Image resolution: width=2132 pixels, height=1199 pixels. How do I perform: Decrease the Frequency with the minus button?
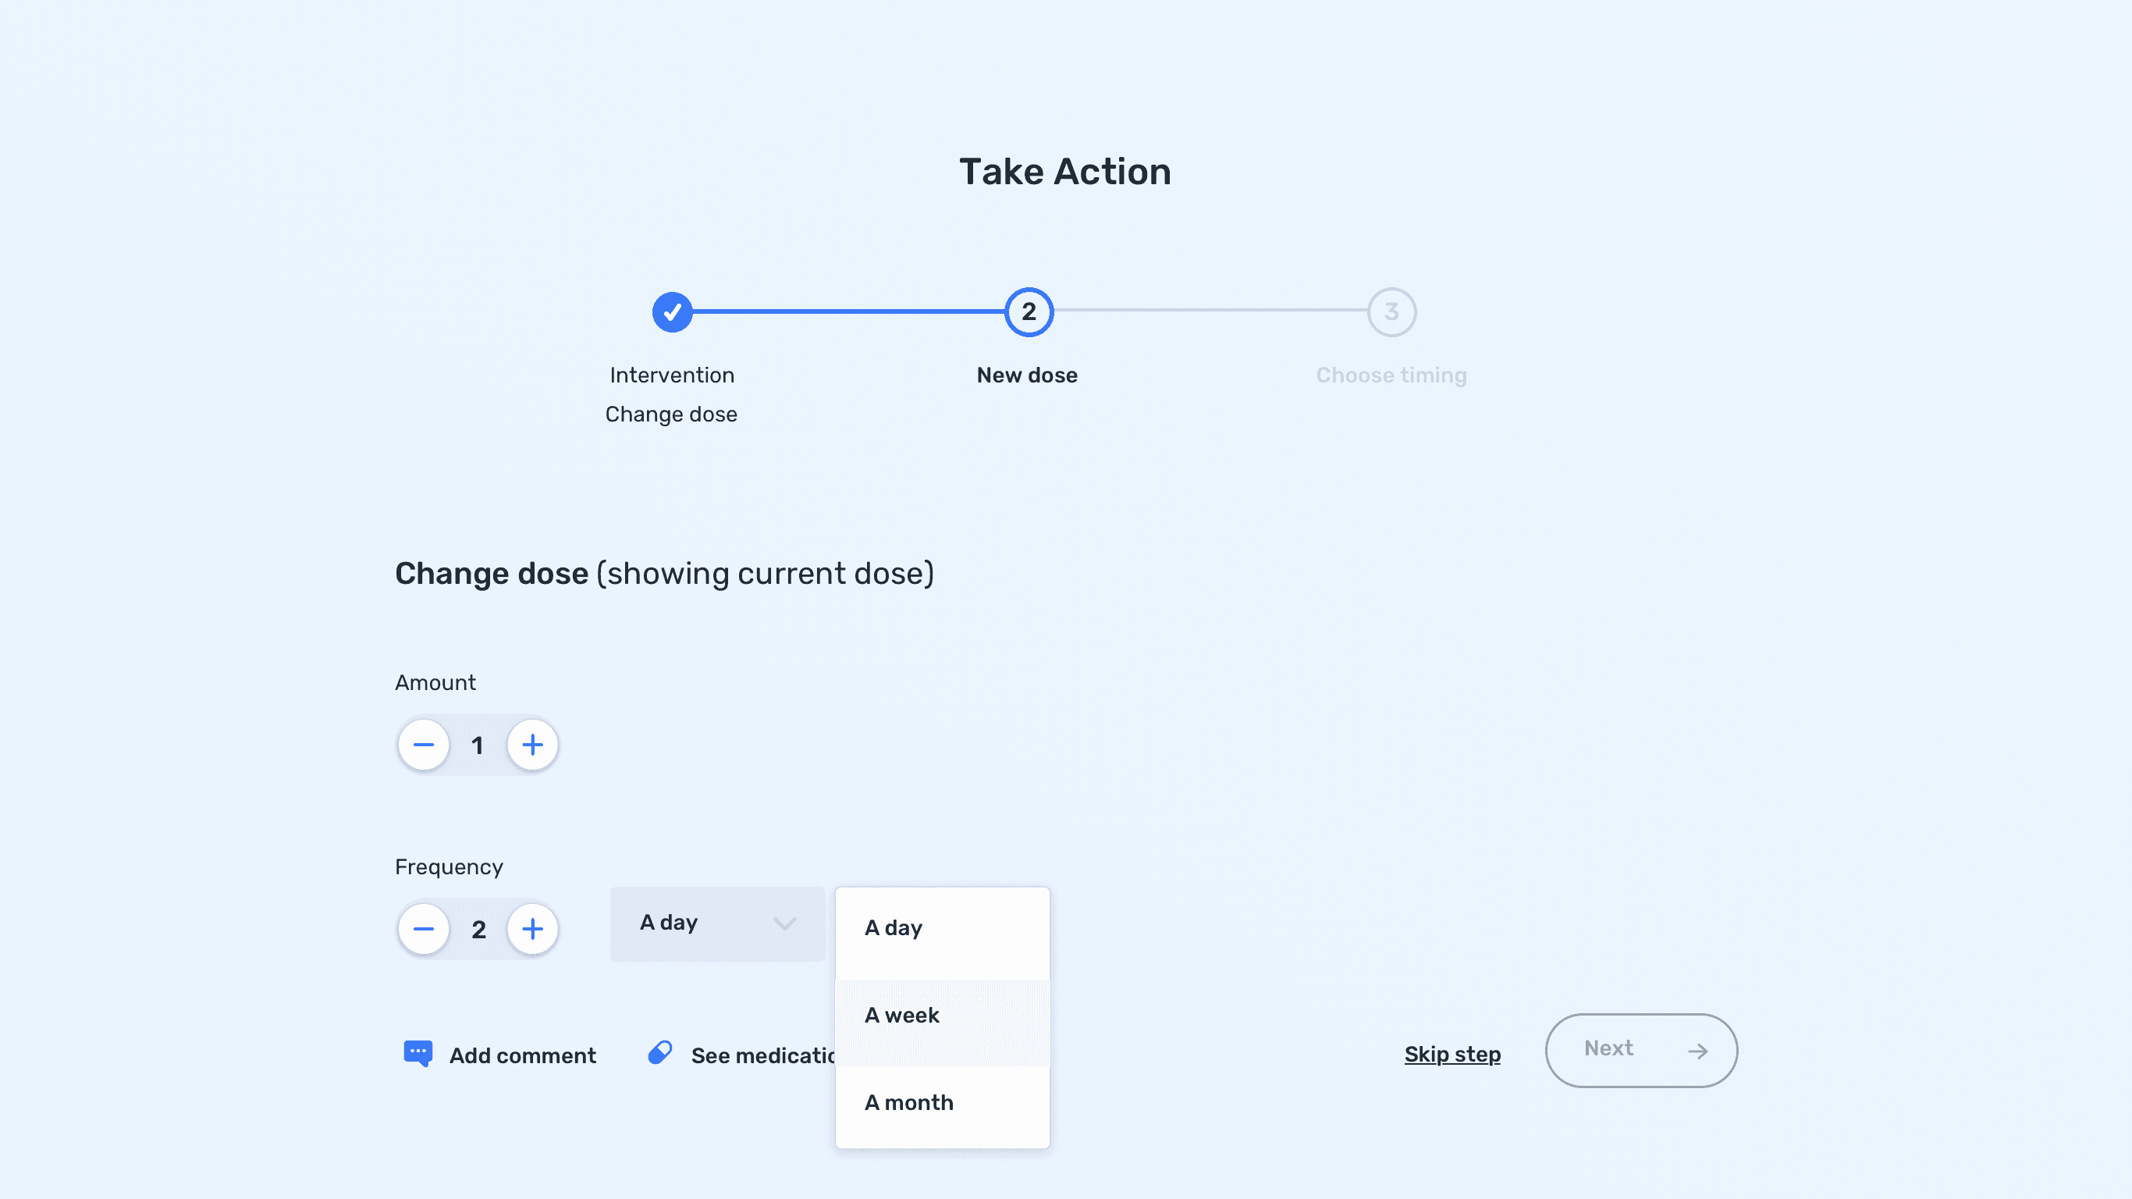pos(423,929)
